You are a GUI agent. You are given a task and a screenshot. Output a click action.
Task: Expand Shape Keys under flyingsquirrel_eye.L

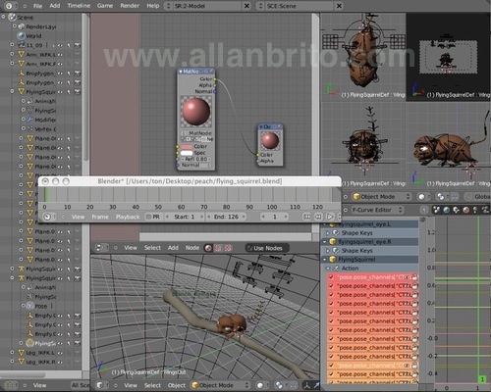(x=328, y=233)
